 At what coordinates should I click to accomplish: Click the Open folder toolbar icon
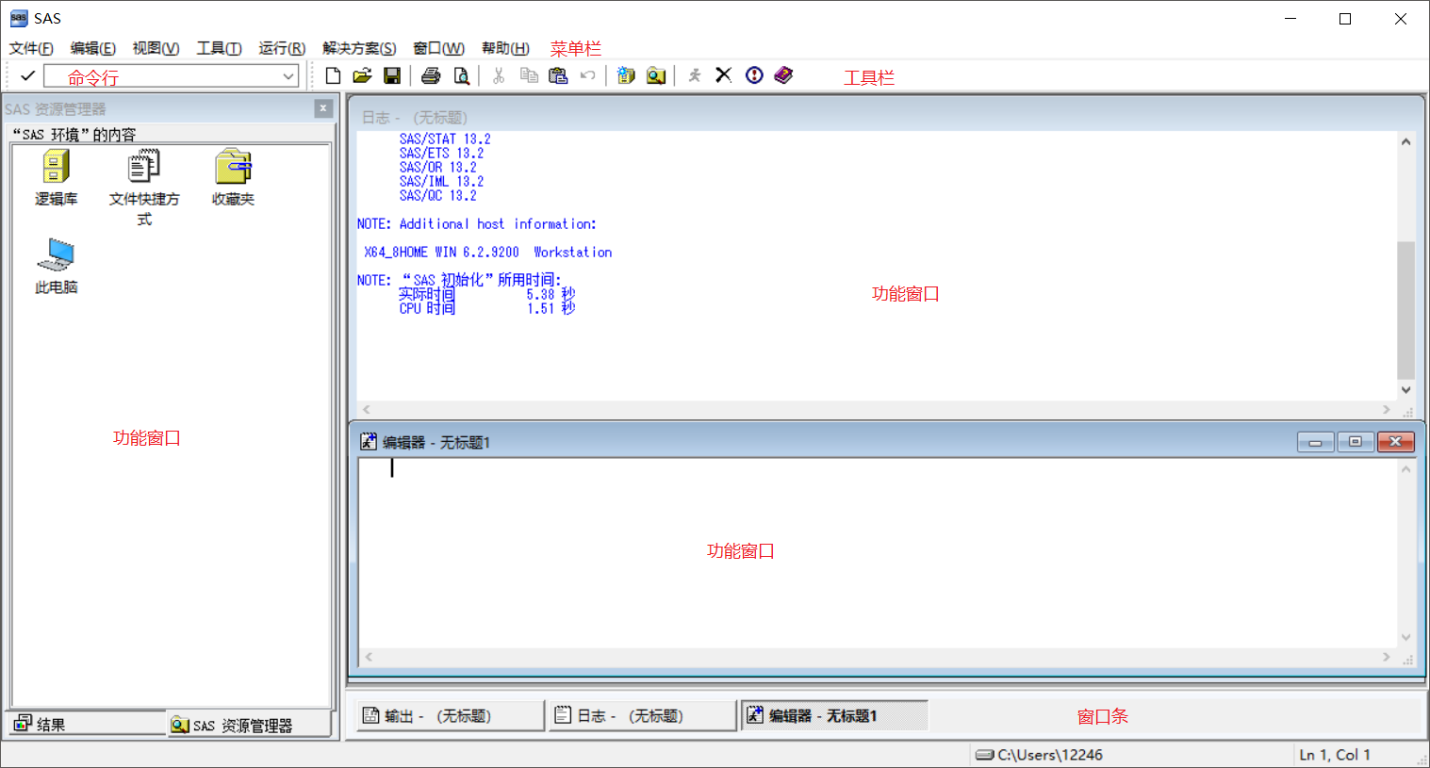(362, 75)
